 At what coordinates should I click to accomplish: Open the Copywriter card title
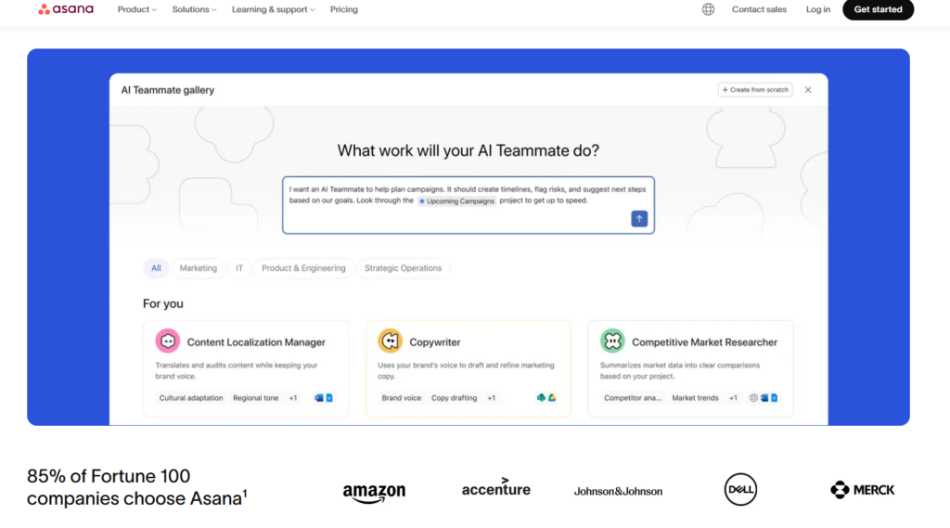(x=435, y=341)
